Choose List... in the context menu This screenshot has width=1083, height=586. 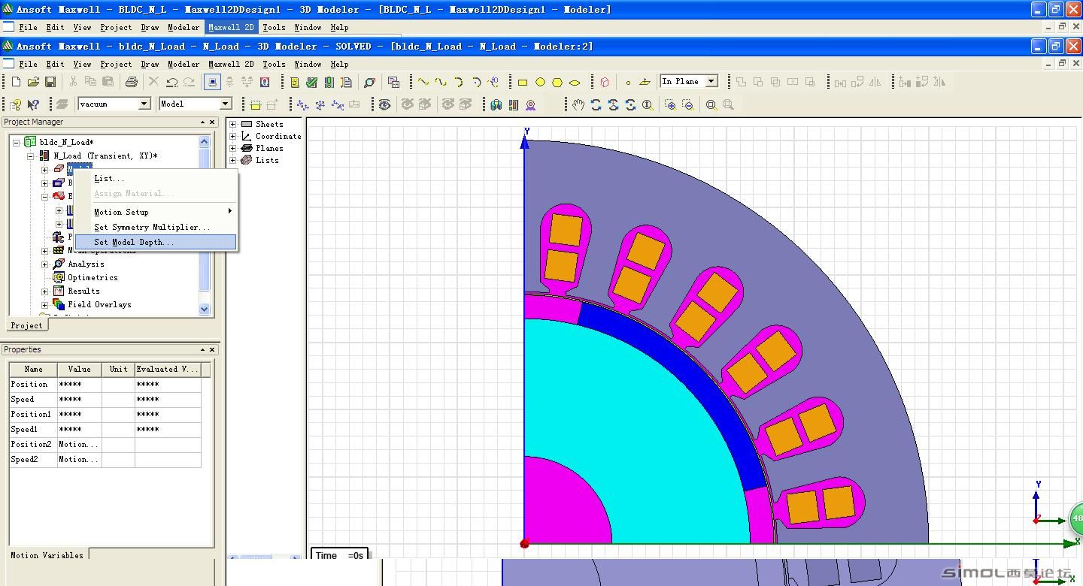tap(156, 179)
